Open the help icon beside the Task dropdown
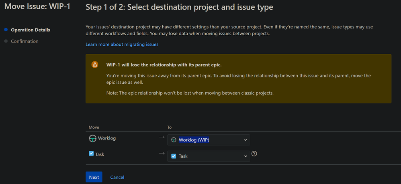Viewport: 401px width, 184px height. tap(254, 154)
